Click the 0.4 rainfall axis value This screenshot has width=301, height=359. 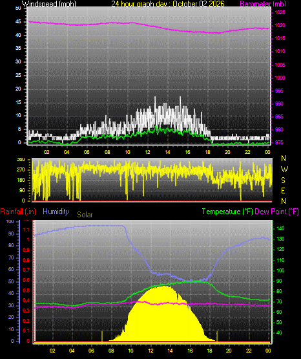coord(26,300)
